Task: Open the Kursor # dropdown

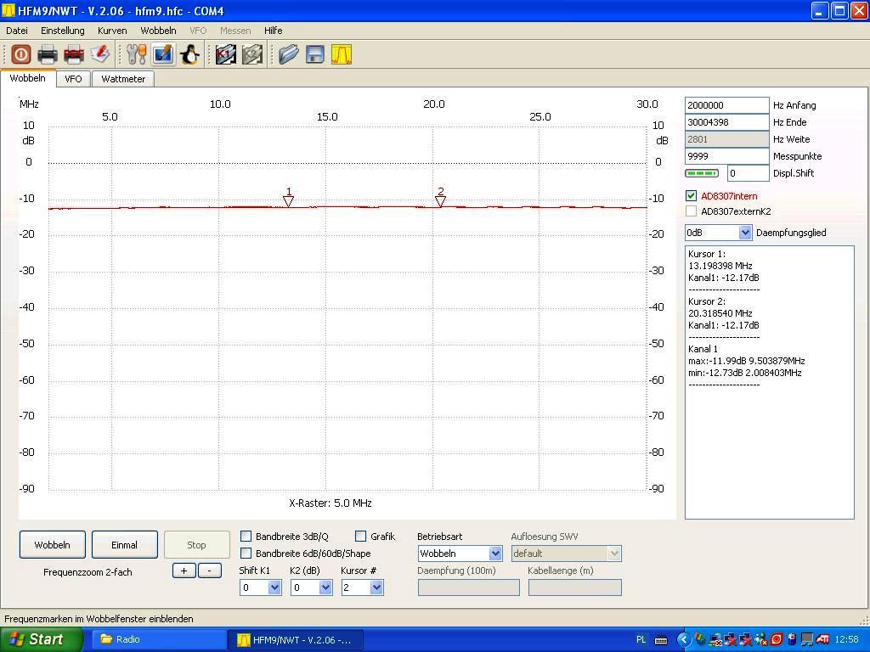Action: (362, 587)
